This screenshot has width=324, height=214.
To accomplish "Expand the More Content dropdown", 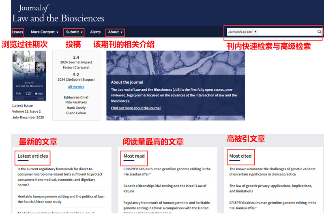I will point(44,32).
